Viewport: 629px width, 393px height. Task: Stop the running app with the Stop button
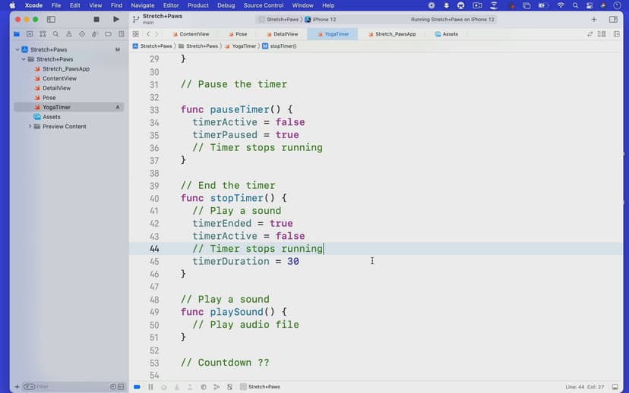(96, 19)
